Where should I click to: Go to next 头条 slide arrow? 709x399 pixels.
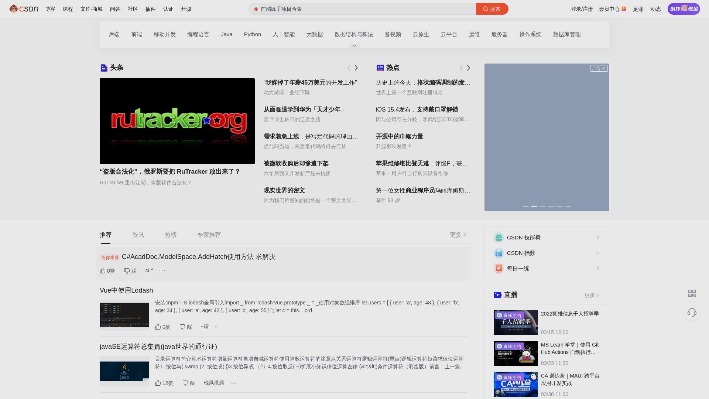pos(356,68)
